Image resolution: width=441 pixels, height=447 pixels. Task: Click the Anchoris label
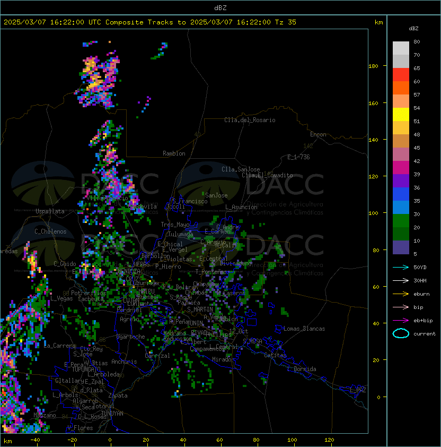124,362
